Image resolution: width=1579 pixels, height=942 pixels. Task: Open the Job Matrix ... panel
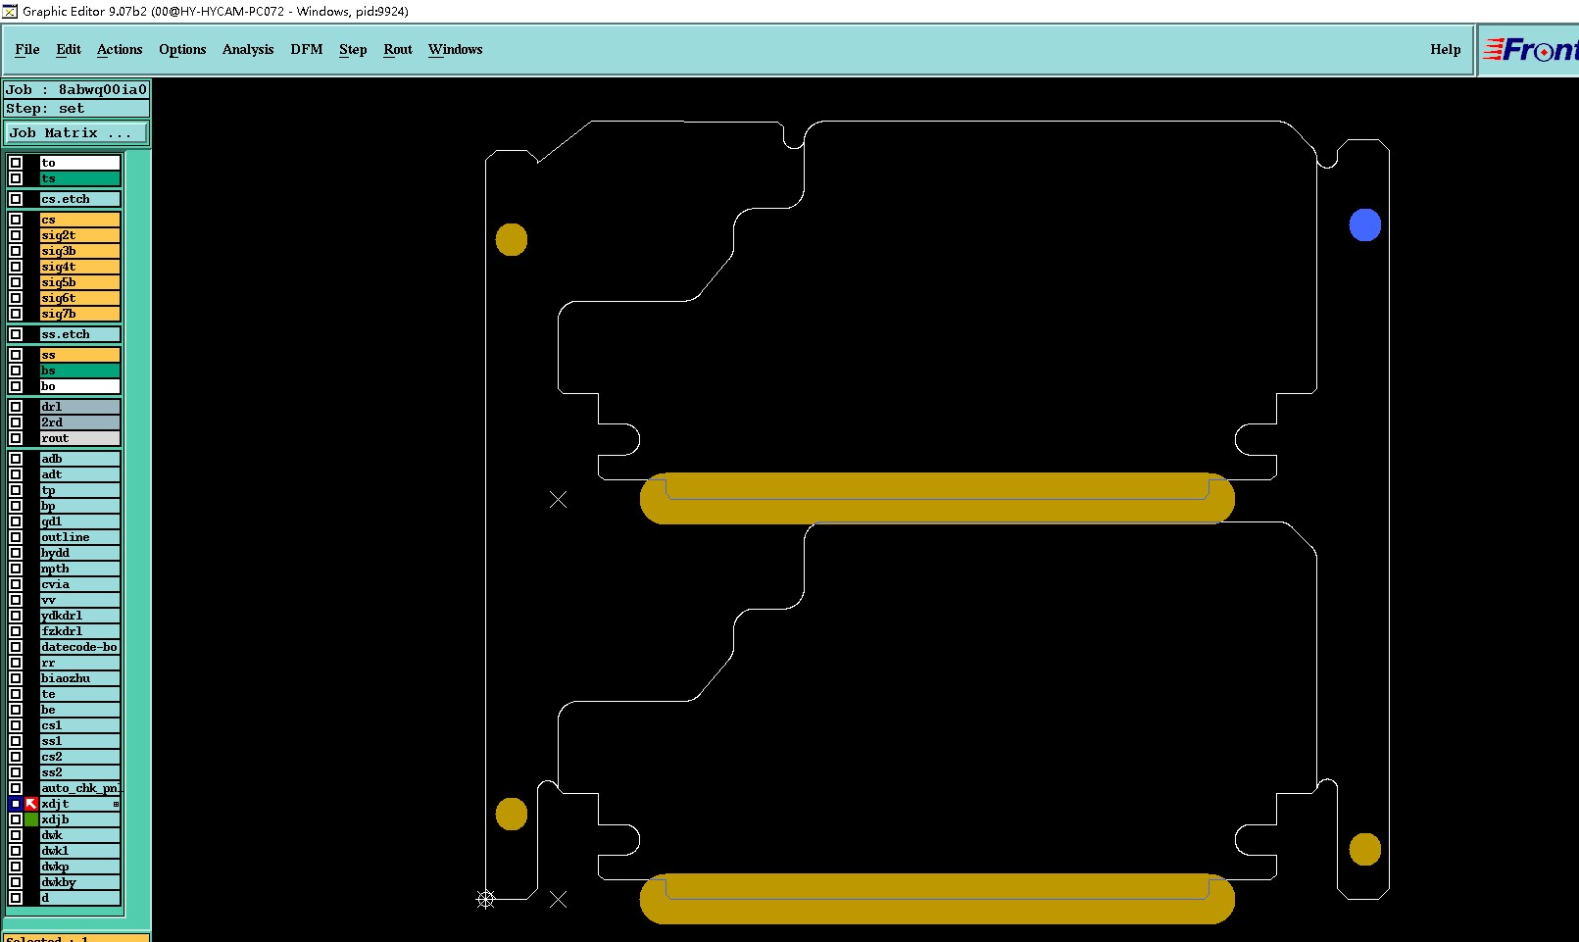click(x=77, y=132)
